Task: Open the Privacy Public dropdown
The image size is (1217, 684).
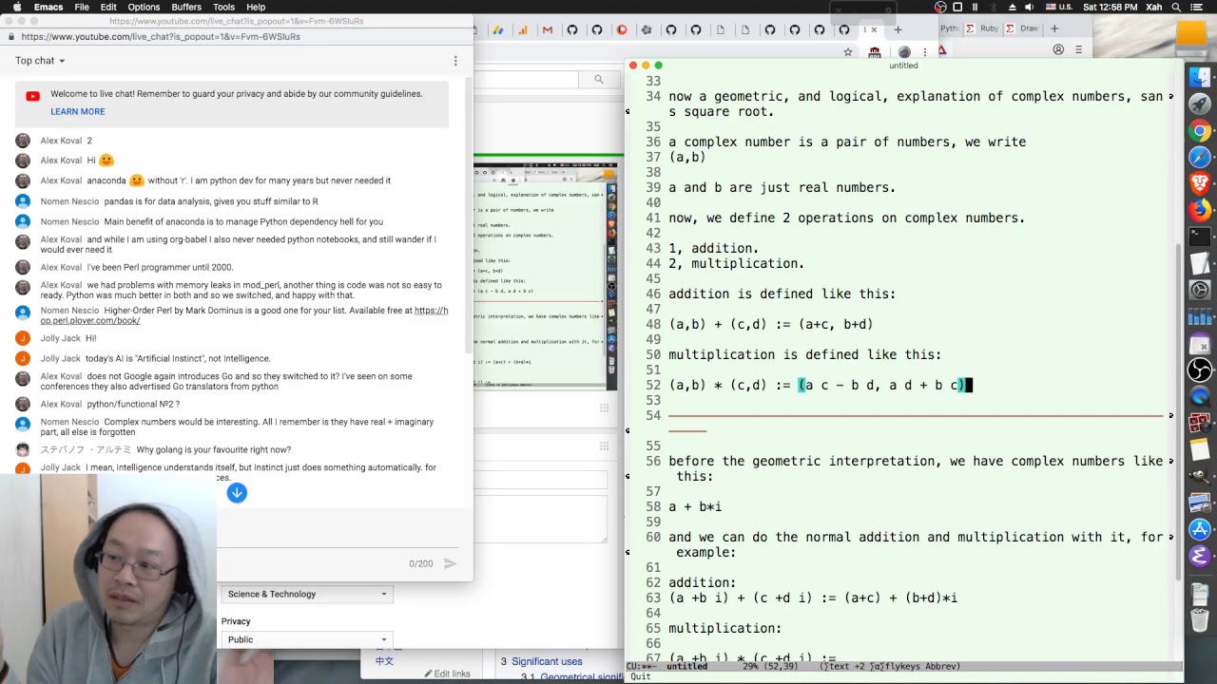Action: click(x=306, y=639)
